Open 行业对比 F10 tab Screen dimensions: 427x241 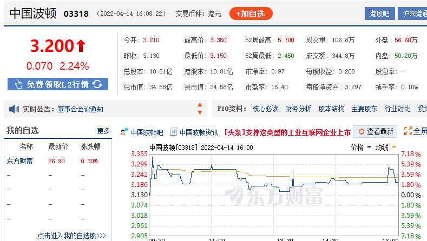click(x=397, y=109)
